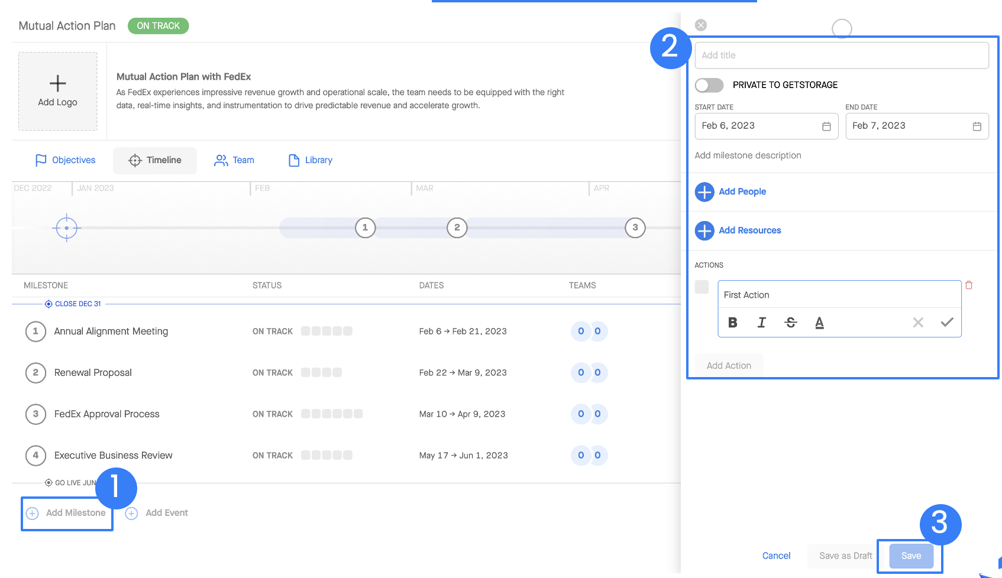
Task: Click the Add Milestone button
Action: click(66, 513)
